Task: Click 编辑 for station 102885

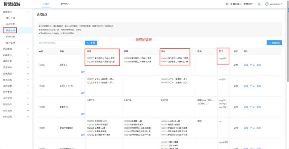Action: pyautogui.click(x=246, y=65)
